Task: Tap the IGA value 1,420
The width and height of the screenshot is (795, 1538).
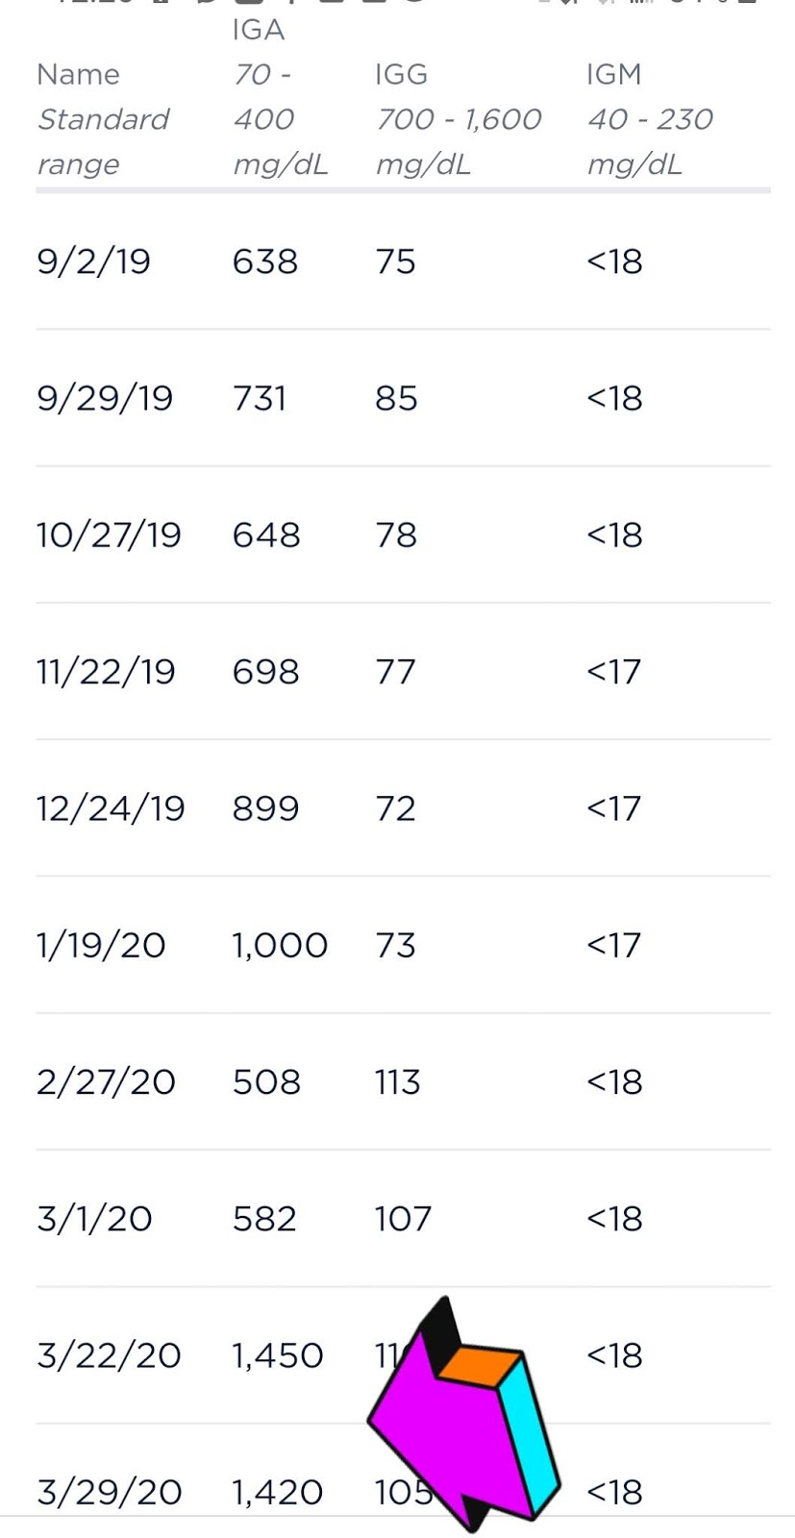Action: 278,1493
